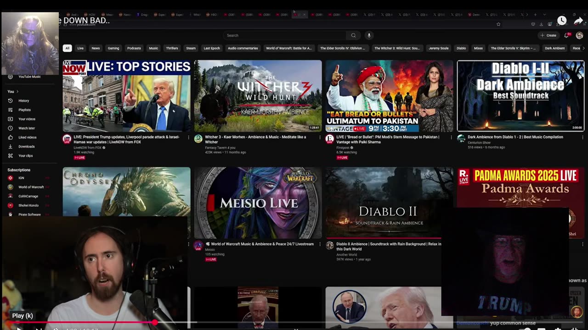Click the Meisio channel avatar

point(198,246)
